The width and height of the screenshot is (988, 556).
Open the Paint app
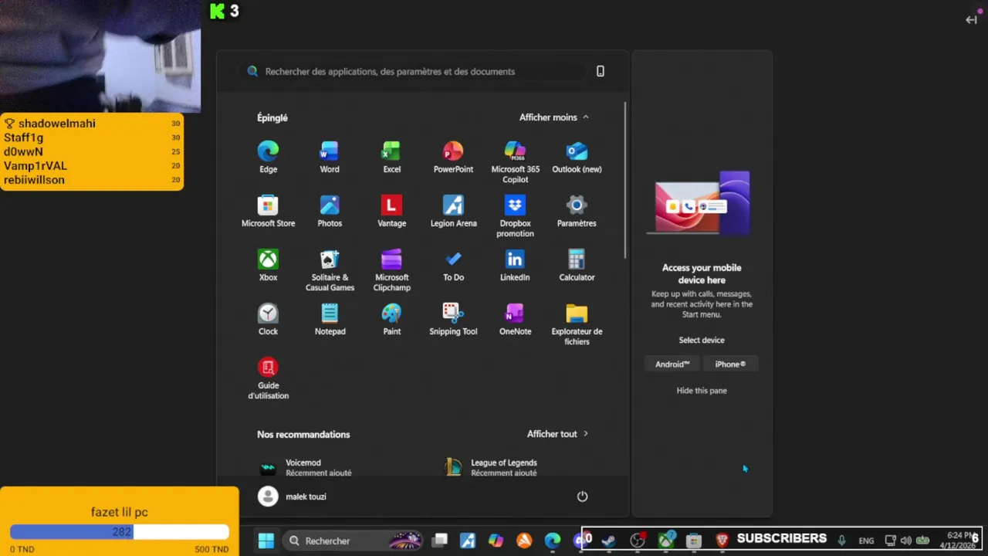pyautogui.click(x=391, y=320)
